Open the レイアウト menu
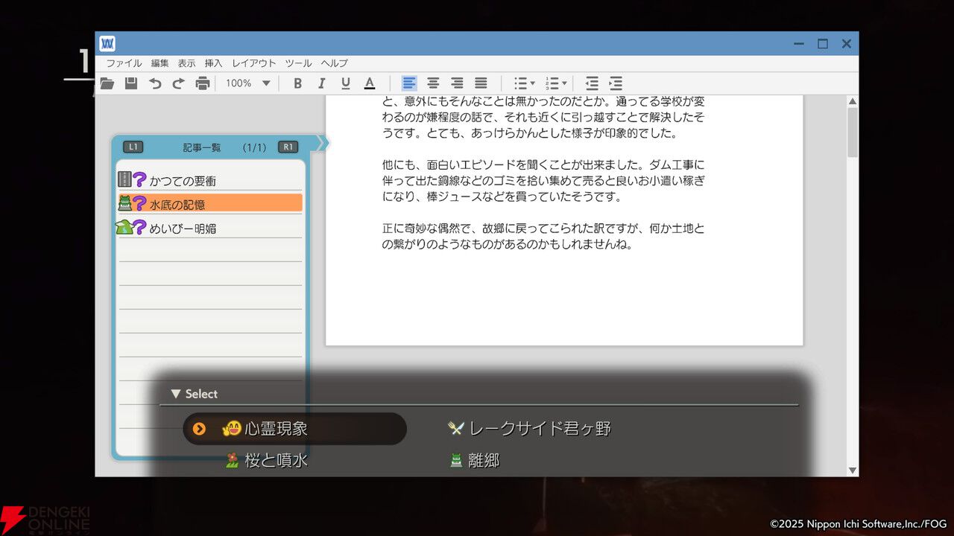 pos(253,63)
